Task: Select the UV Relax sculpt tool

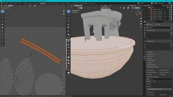Action: coord(2,41)
